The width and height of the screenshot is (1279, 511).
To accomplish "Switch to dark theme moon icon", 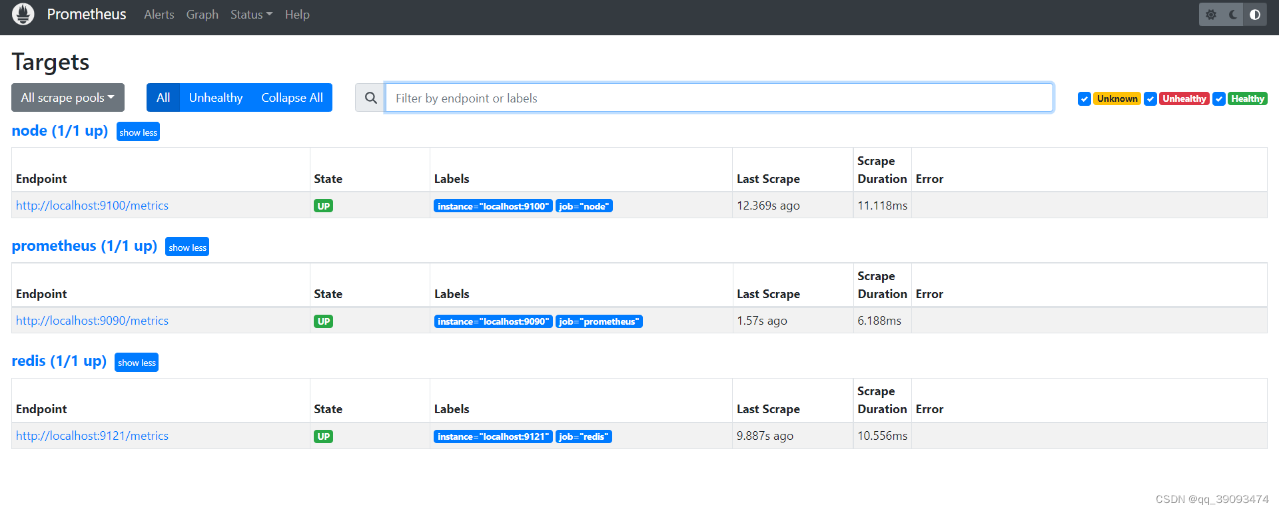I will [1233, 15].
